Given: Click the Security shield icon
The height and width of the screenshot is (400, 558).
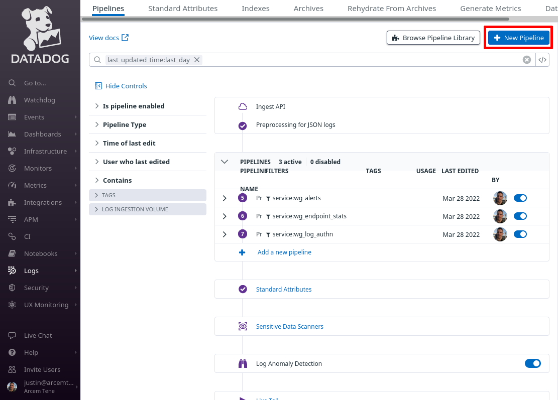Looking at the screenshot, I should pos(12,288).
